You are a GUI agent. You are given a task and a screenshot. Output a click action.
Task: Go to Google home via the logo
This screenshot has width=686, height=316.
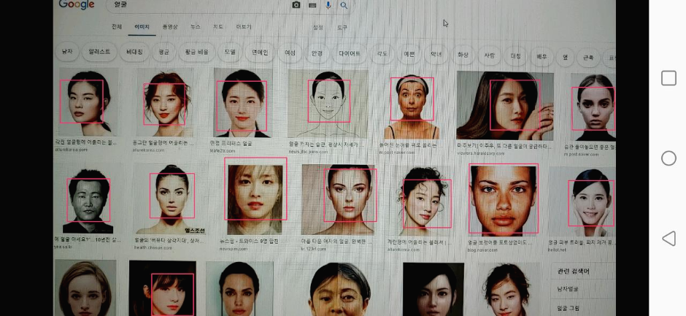[x=76, y=5]
